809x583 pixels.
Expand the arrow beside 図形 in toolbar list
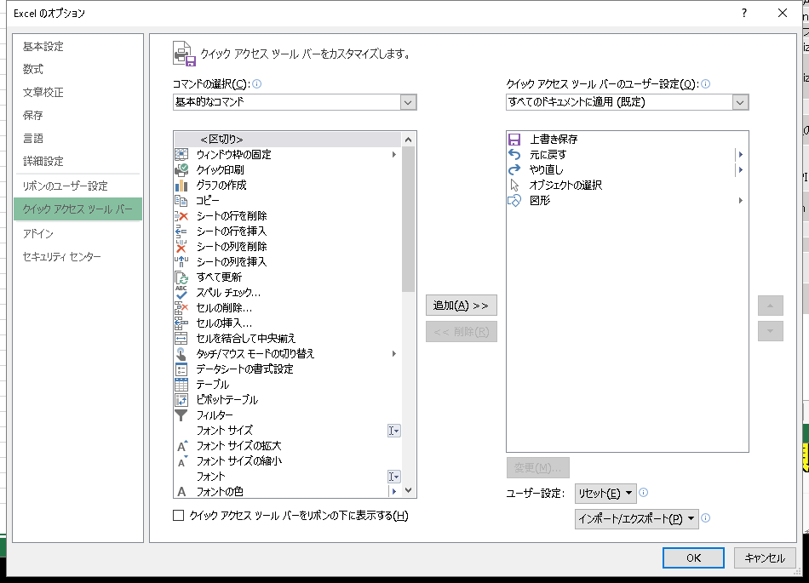pyautogui.click(x=740, y=201)
